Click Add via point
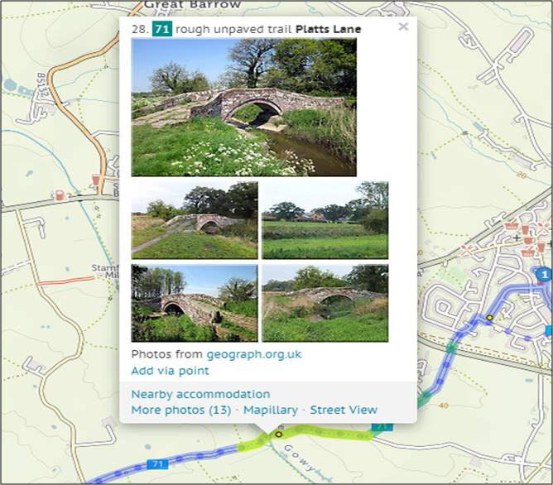 coord(170,371)
